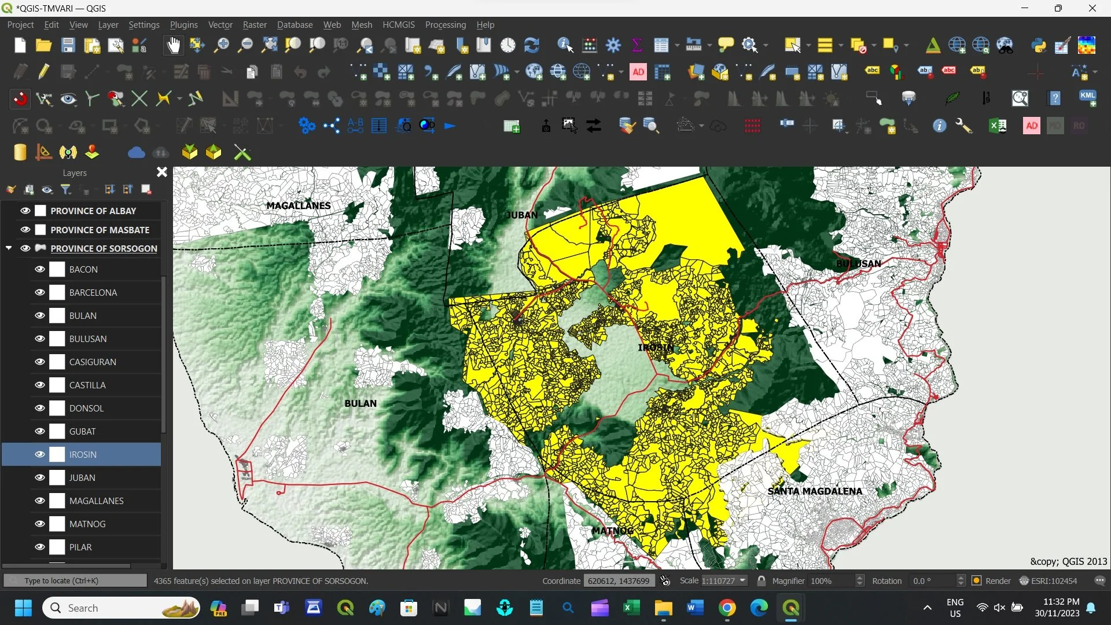Click the Identify Features tool
1111x625 pixels.
pyautogui.click(x=565, y=45)
